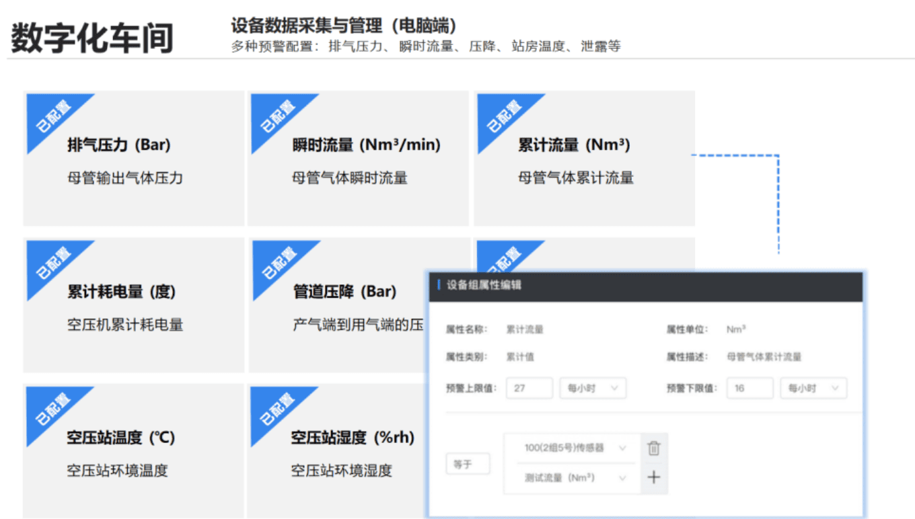The width and height of the screenshot is (915, 519).
Task: Expand the 测试流量 (Nm³) dropdown
Action: click(x=574, y=478)
